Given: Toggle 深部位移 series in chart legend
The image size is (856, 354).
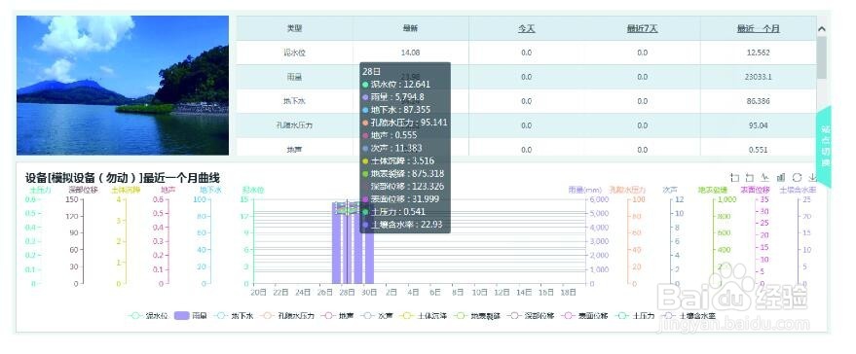Looking at the screenshot, I should coord(531,316).
